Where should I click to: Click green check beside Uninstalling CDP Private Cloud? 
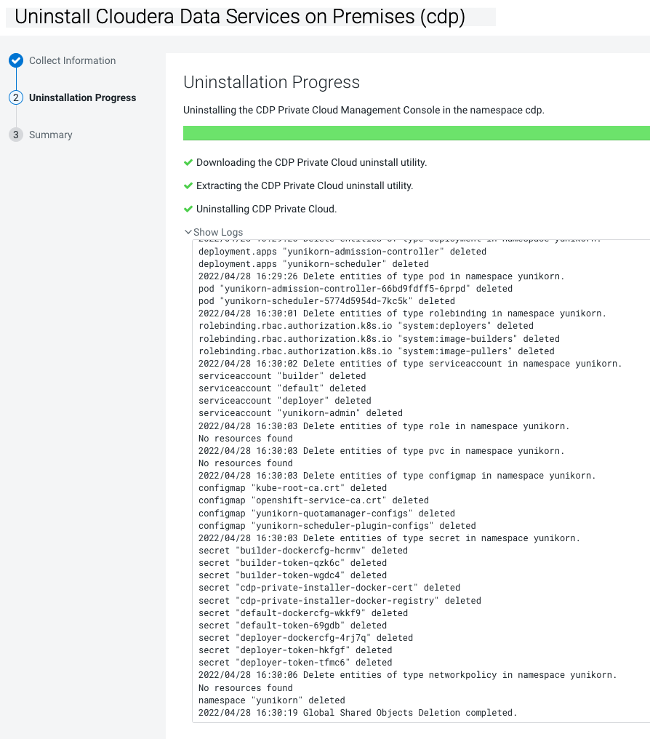[x=188, y=209]
